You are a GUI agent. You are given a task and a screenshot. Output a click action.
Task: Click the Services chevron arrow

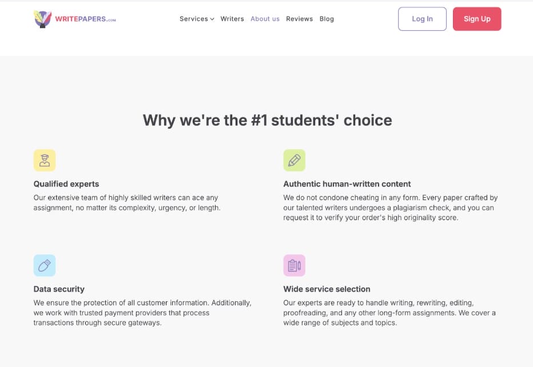click(212, 19)
